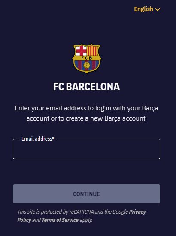Click the "create a new Barça account" text
176x236 pixels.
(106, 118)
